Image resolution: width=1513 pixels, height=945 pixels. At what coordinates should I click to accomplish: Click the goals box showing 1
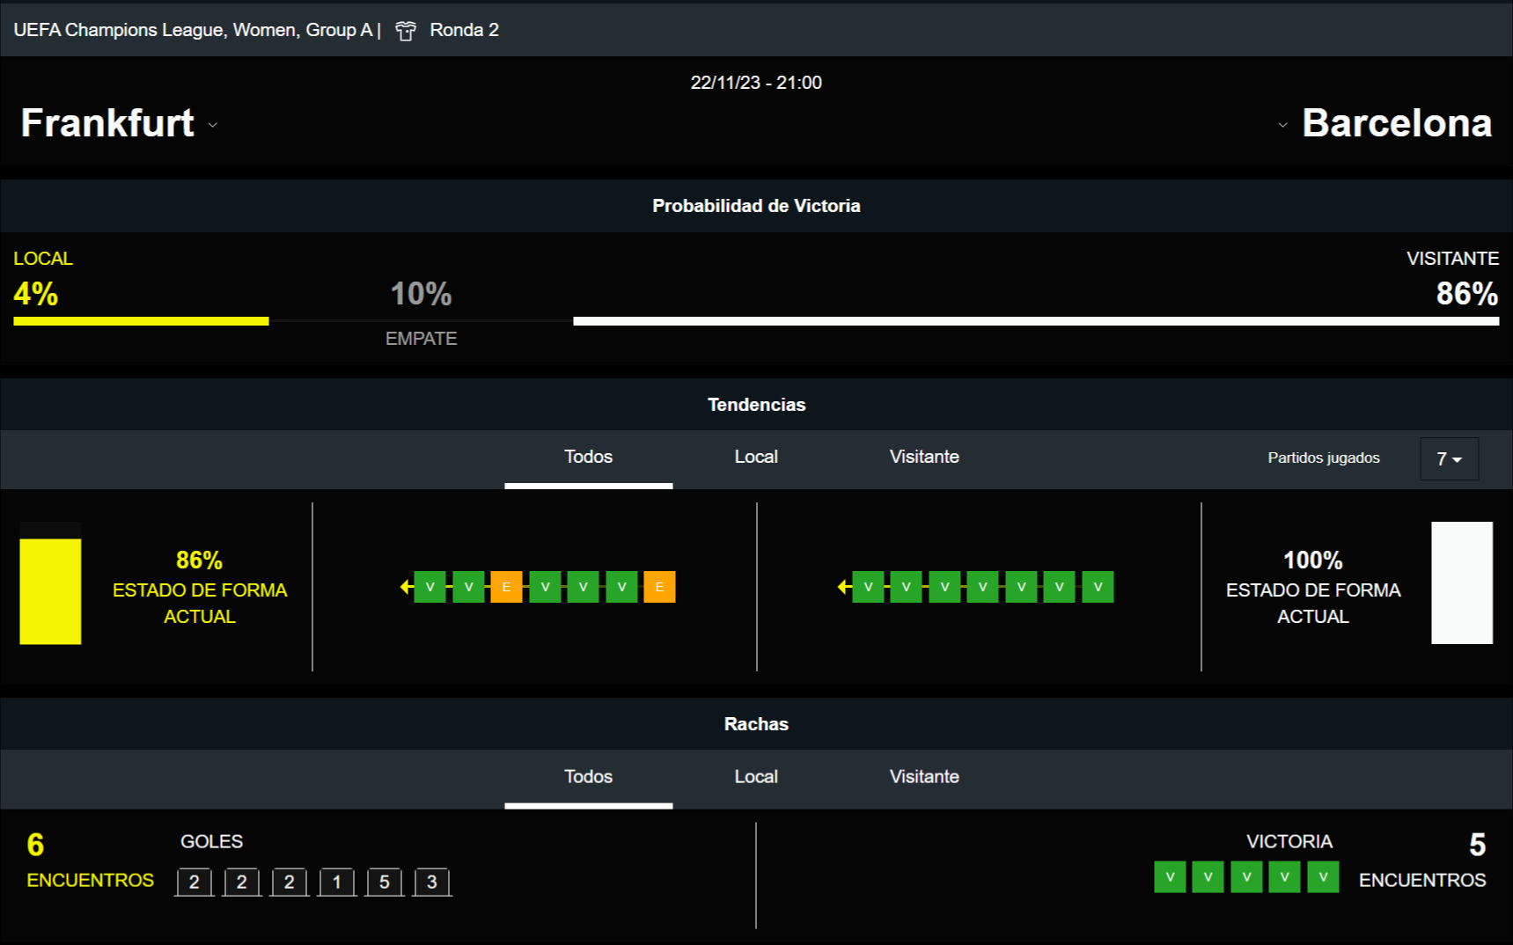336,882
